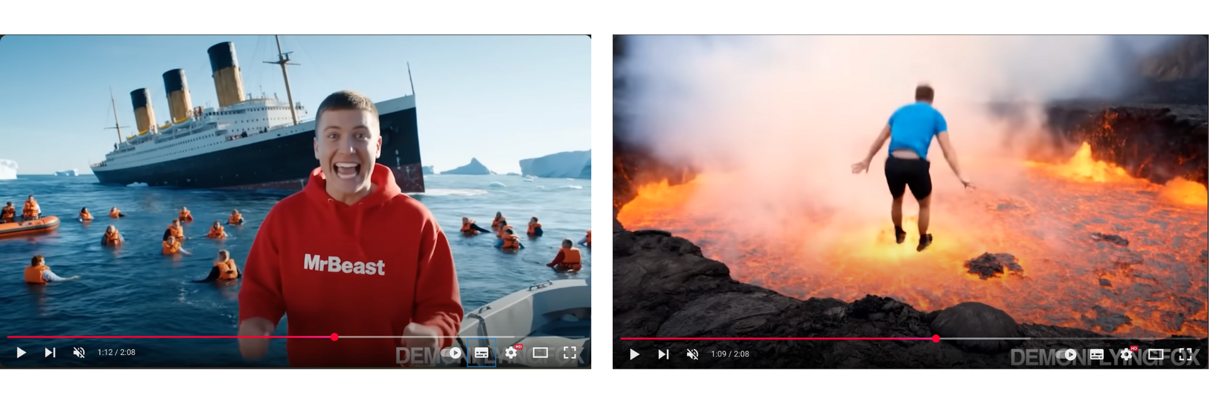Viewport: 1209px width, 401px height.
Task: Click the left player's red scrubber dot
Action: tap(334, 337)
